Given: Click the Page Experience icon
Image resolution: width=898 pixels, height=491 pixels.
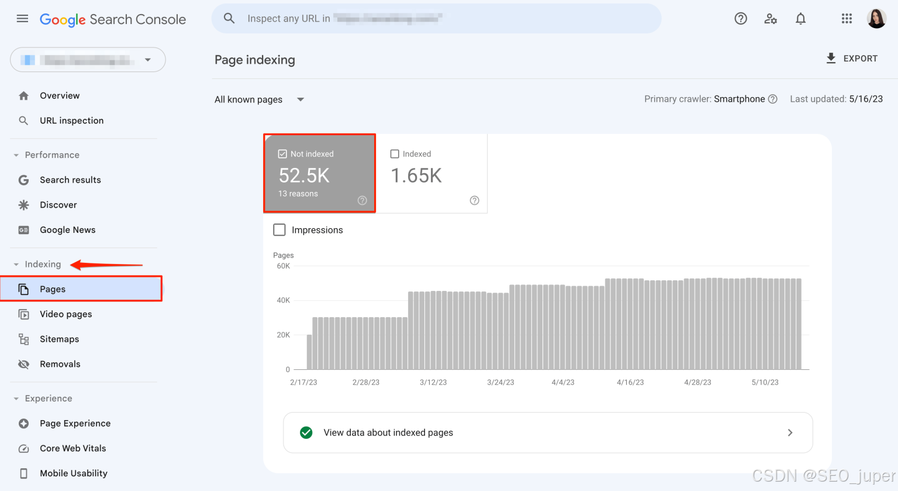Looking at the screenshot, I should click(23, 424).
